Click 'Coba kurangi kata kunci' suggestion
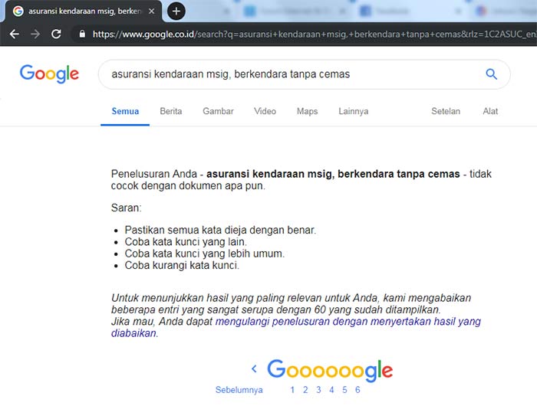This screenshot has height=419, width=537. [182, 266]
